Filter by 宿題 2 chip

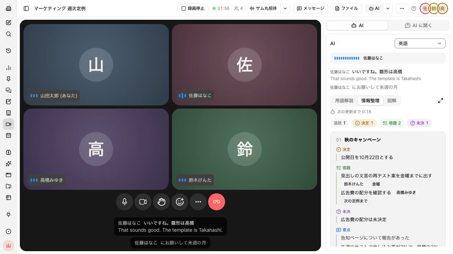tap(392, 123)
